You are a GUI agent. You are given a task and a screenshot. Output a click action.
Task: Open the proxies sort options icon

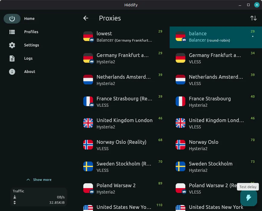click(253, 18)
